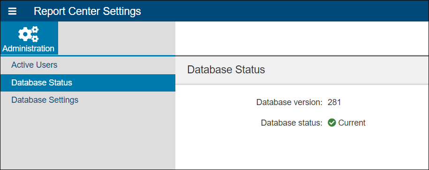Click the small upper gear in Administration icon

35,29
